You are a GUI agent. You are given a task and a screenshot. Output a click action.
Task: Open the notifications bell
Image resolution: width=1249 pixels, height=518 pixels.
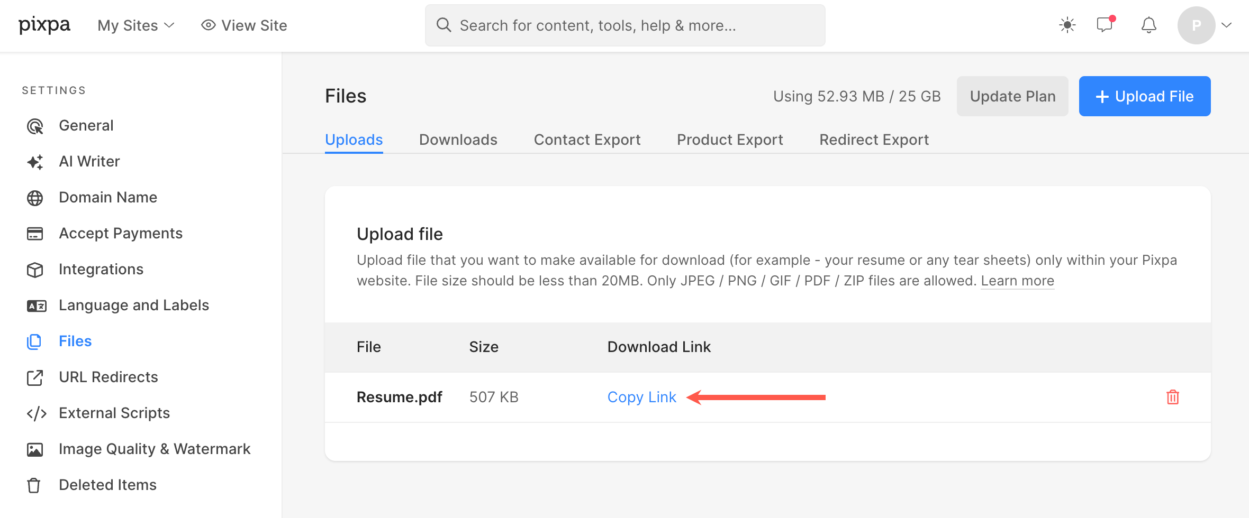(x=1148, y=25)
